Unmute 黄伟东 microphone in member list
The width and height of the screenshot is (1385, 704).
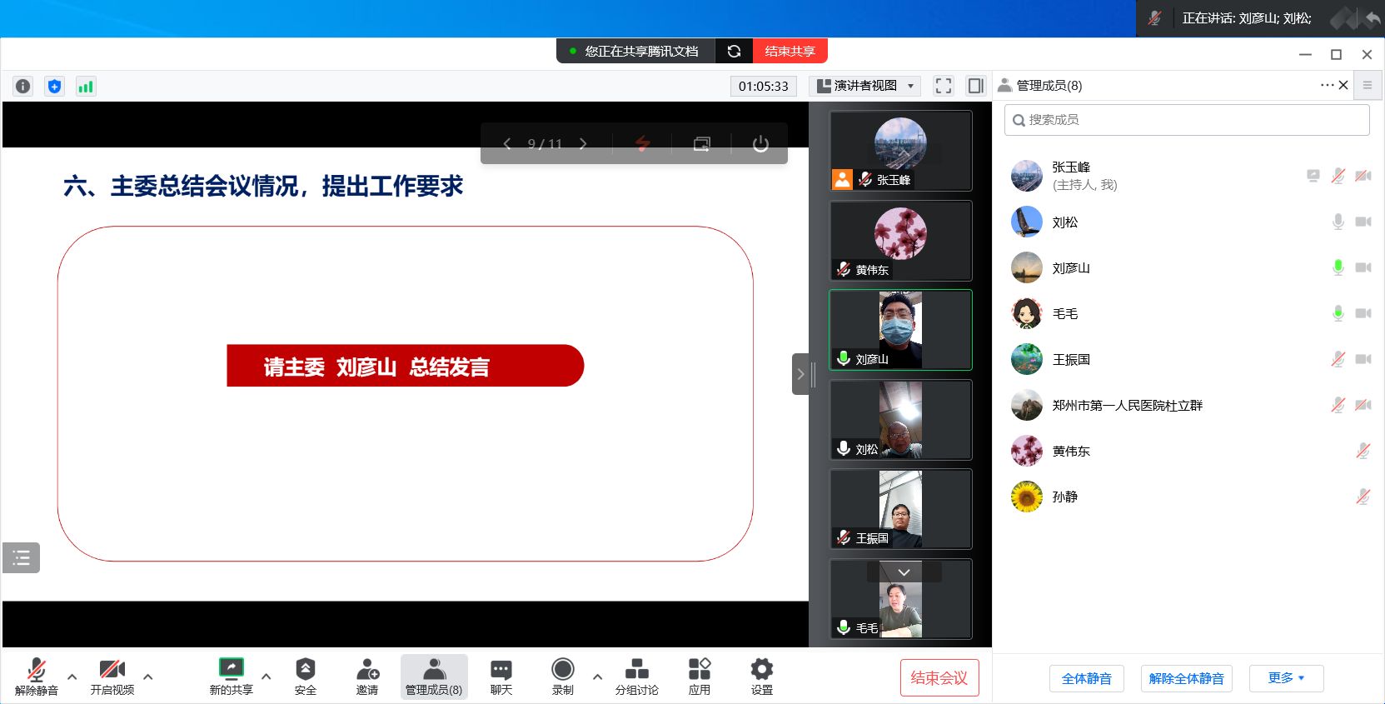[1363, 451]
